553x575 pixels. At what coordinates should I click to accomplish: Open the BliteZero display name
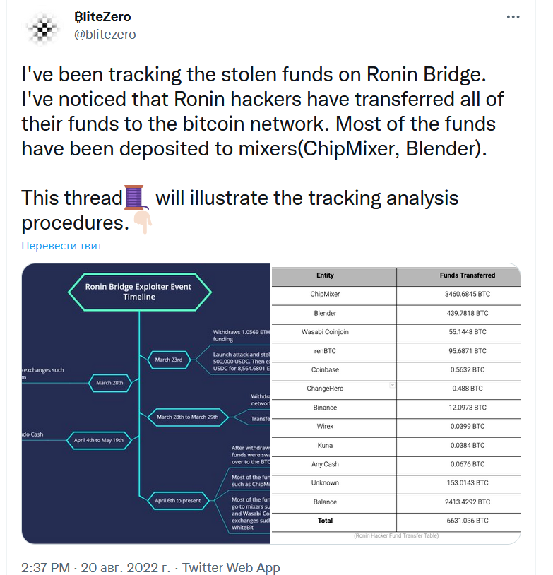(x=102, y=17)
